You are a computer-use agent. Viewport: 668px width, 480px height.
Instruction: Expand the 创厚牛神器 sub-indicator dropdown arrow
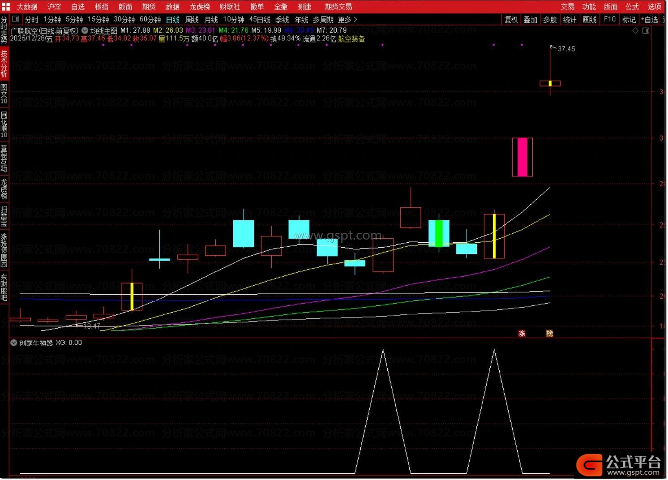pyautogui.click(x=14, y=343)
